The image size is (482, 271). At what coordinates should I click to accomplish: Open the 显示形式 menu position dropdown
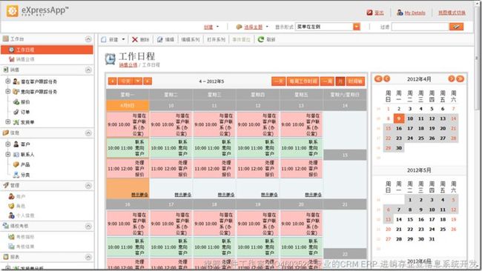357,27
